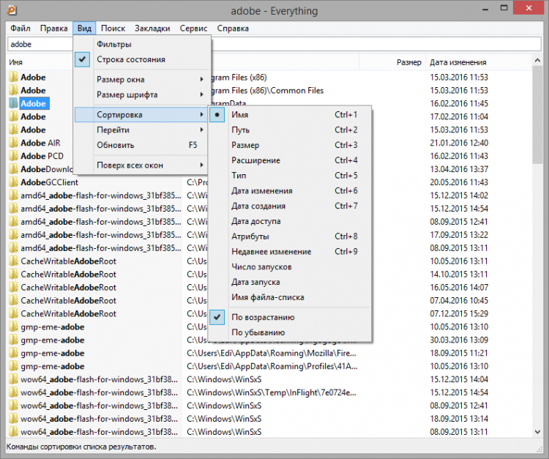Viewport: 549px width, 459px height.
Task: Select the AdobeGCClient folder name
Action: 49,182
